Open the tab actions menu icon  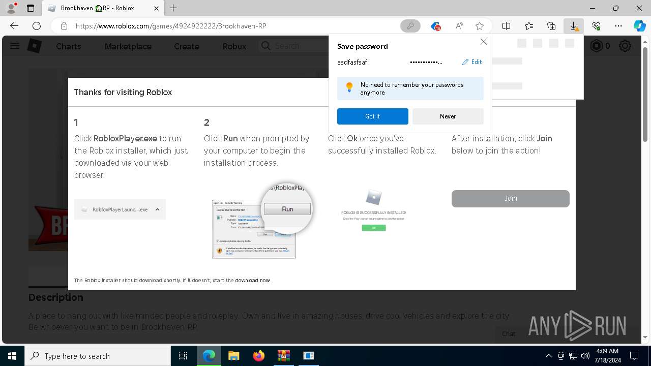(x=31, y=8)
